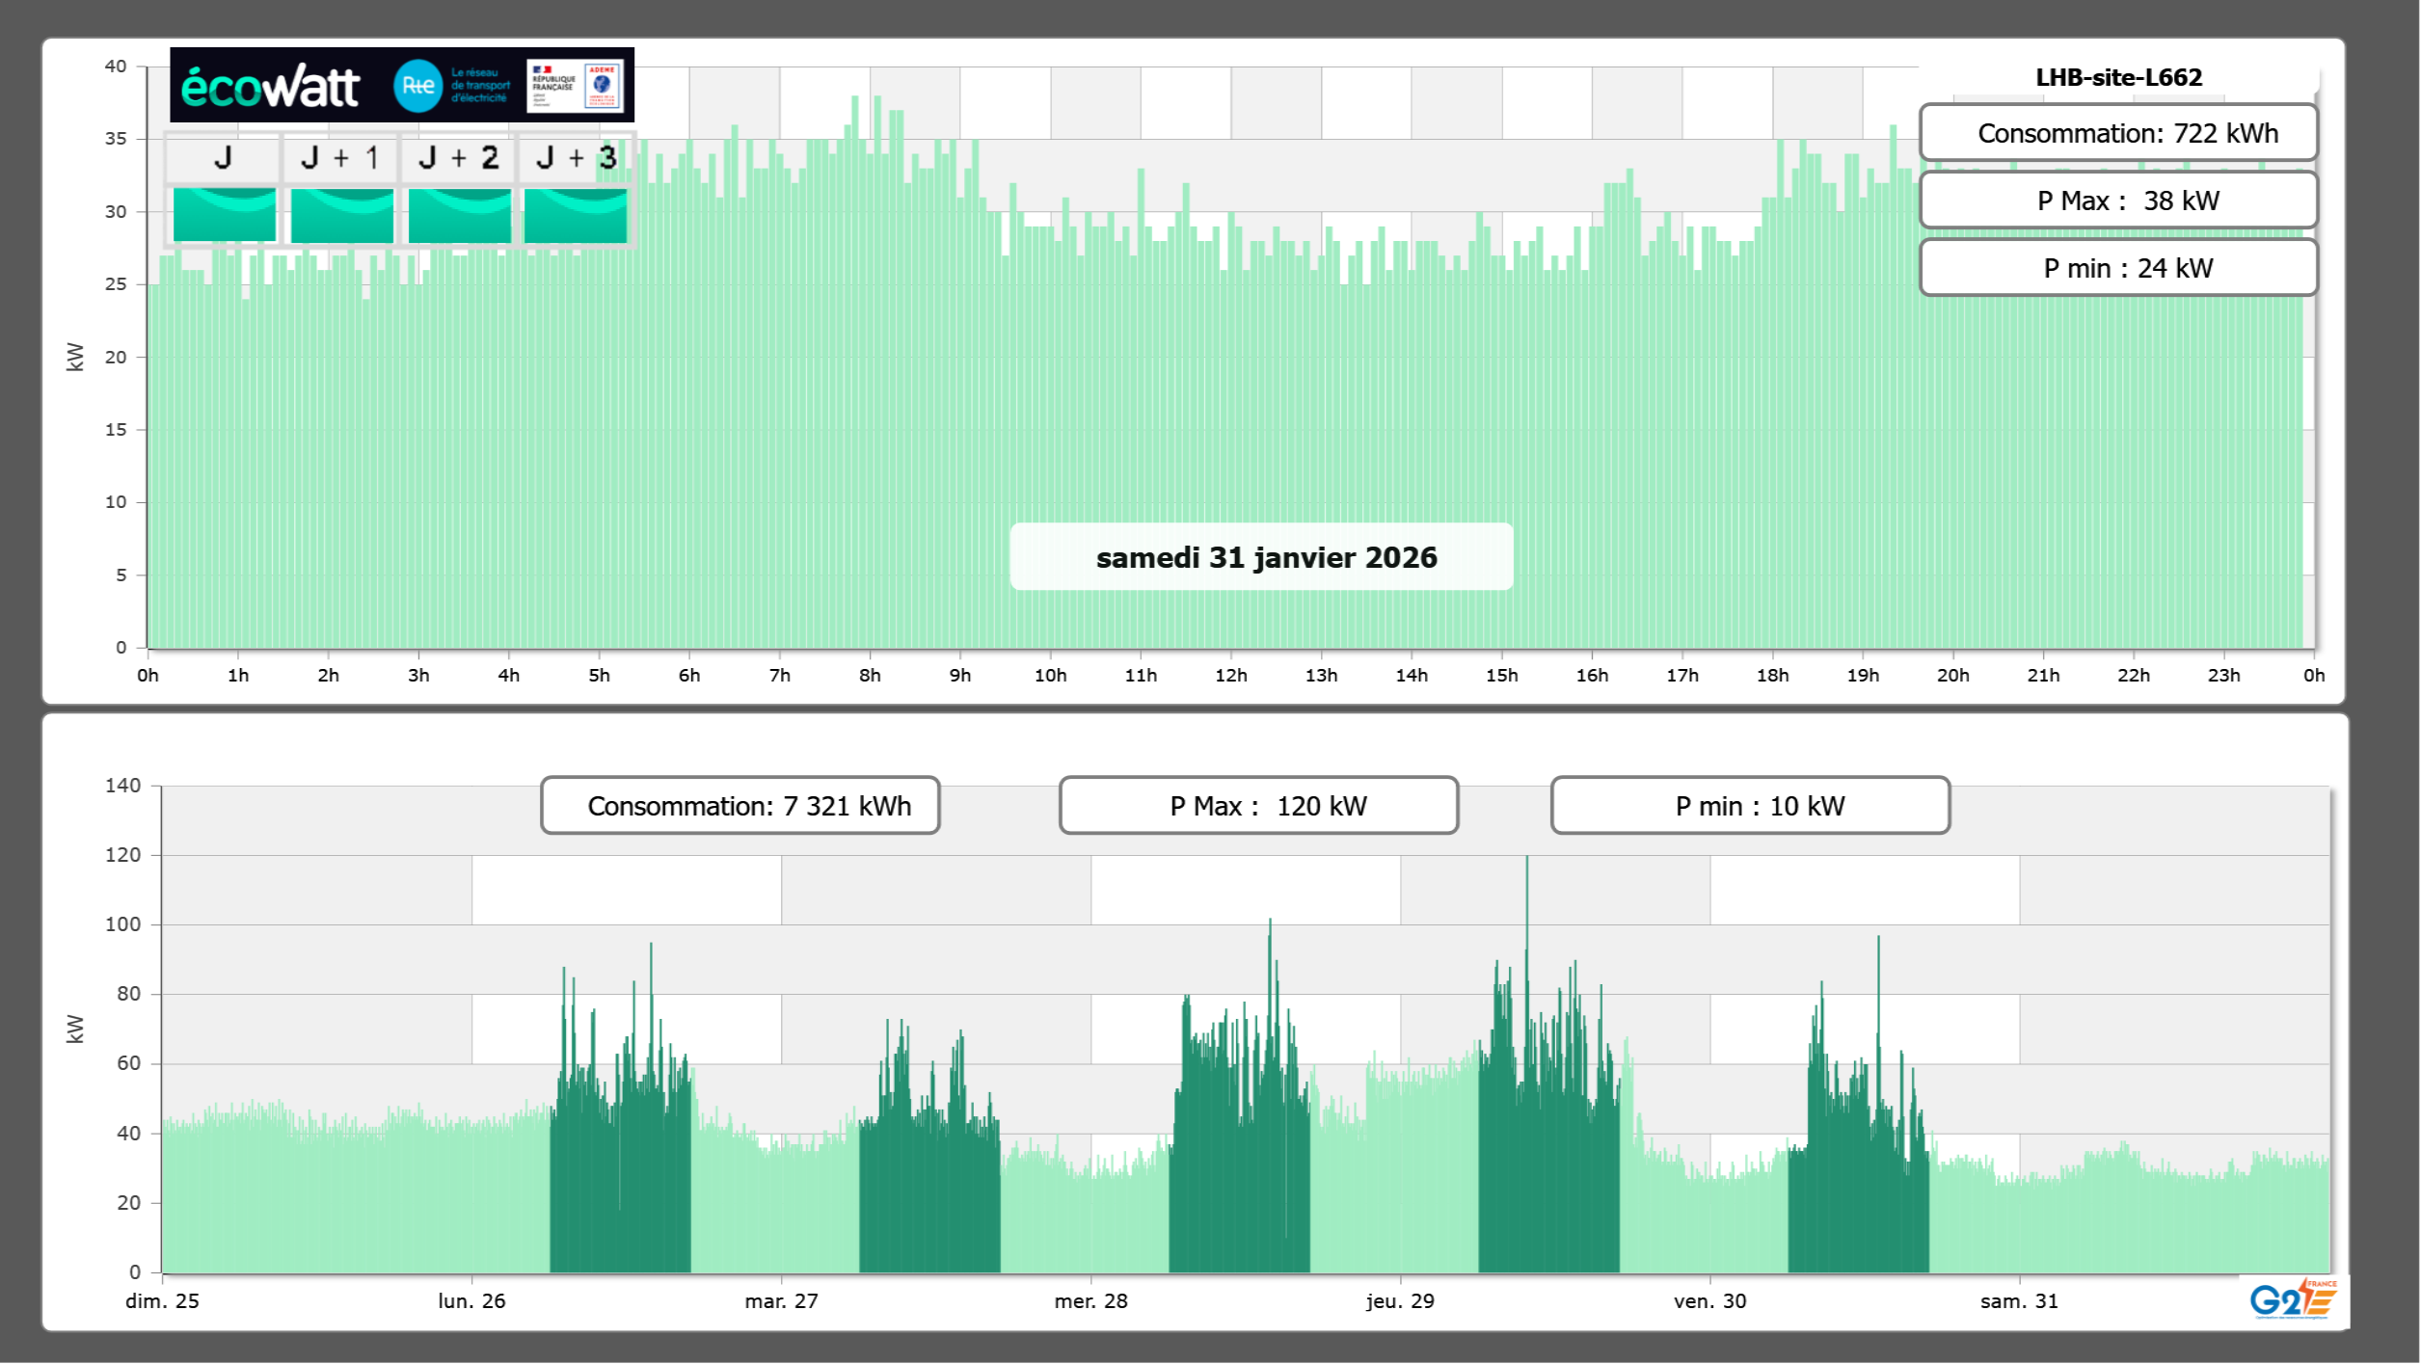Click the Consommation: 7 321 kWh box

[x=740, y=806]
